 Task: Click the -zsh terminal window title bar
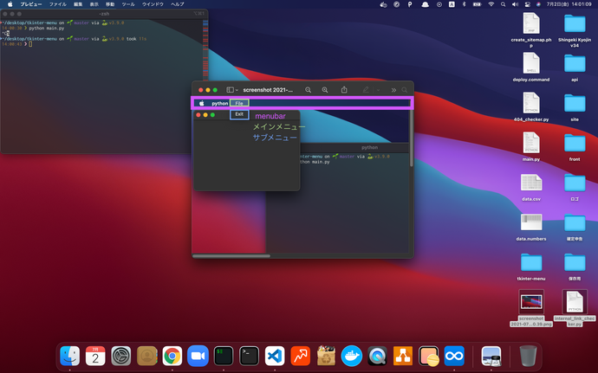[x=104, y=14]
